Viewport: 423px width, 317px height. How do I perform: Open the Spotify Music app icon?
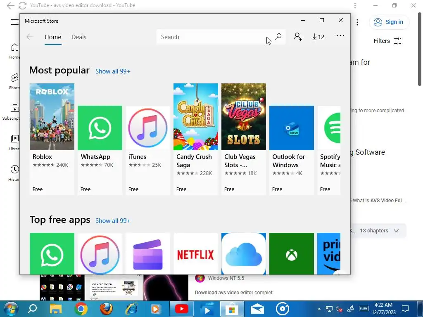click(329, 128)
